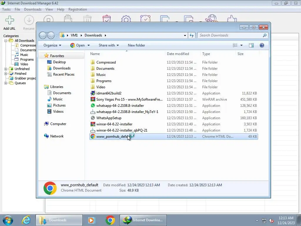This screenshot has width=301, height=226.
Task: Open the Downloads menu in IDM
Action: (x=33, y=9)
